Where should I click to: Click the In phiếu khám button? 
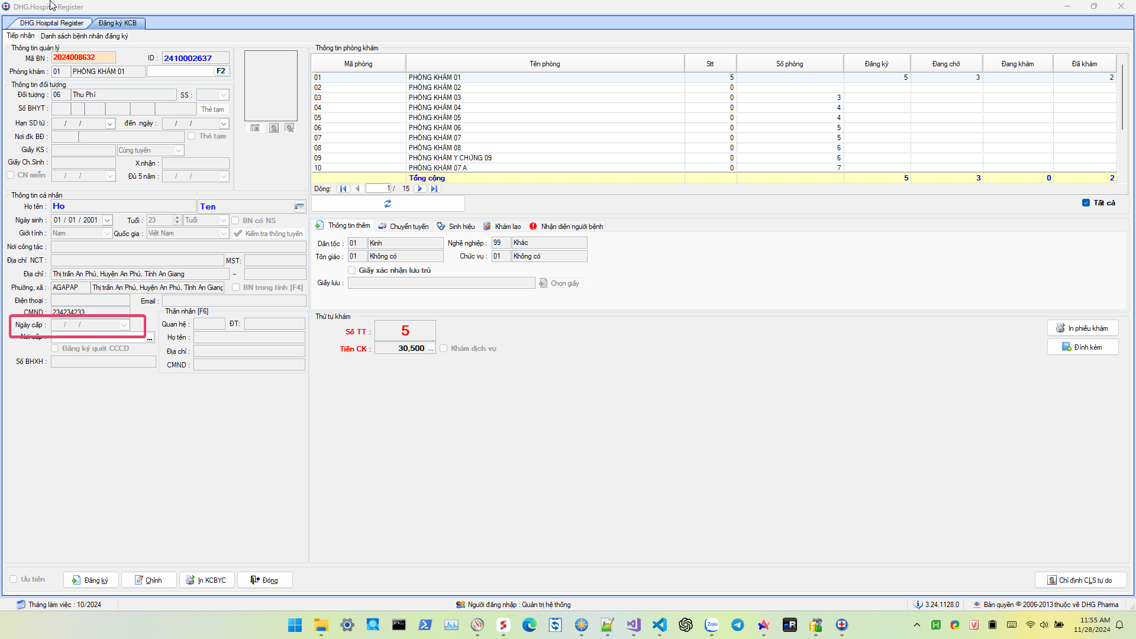(x=1082, y=328)
